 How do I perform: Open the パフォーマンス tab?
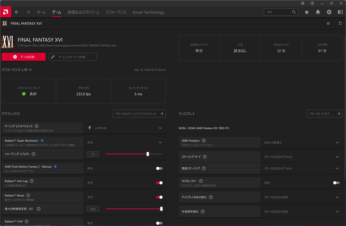pyautogui.click(x=116, y=13)
